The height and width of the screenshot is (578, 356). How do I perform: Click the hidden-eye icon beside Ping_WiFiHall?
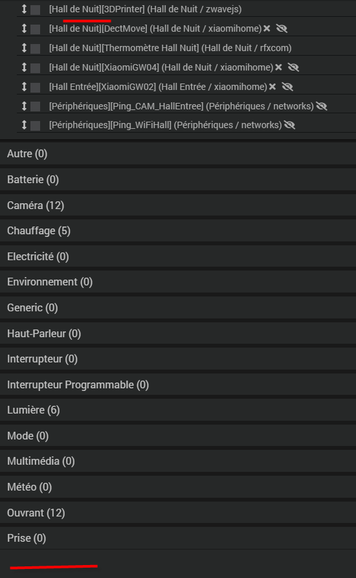290,126
